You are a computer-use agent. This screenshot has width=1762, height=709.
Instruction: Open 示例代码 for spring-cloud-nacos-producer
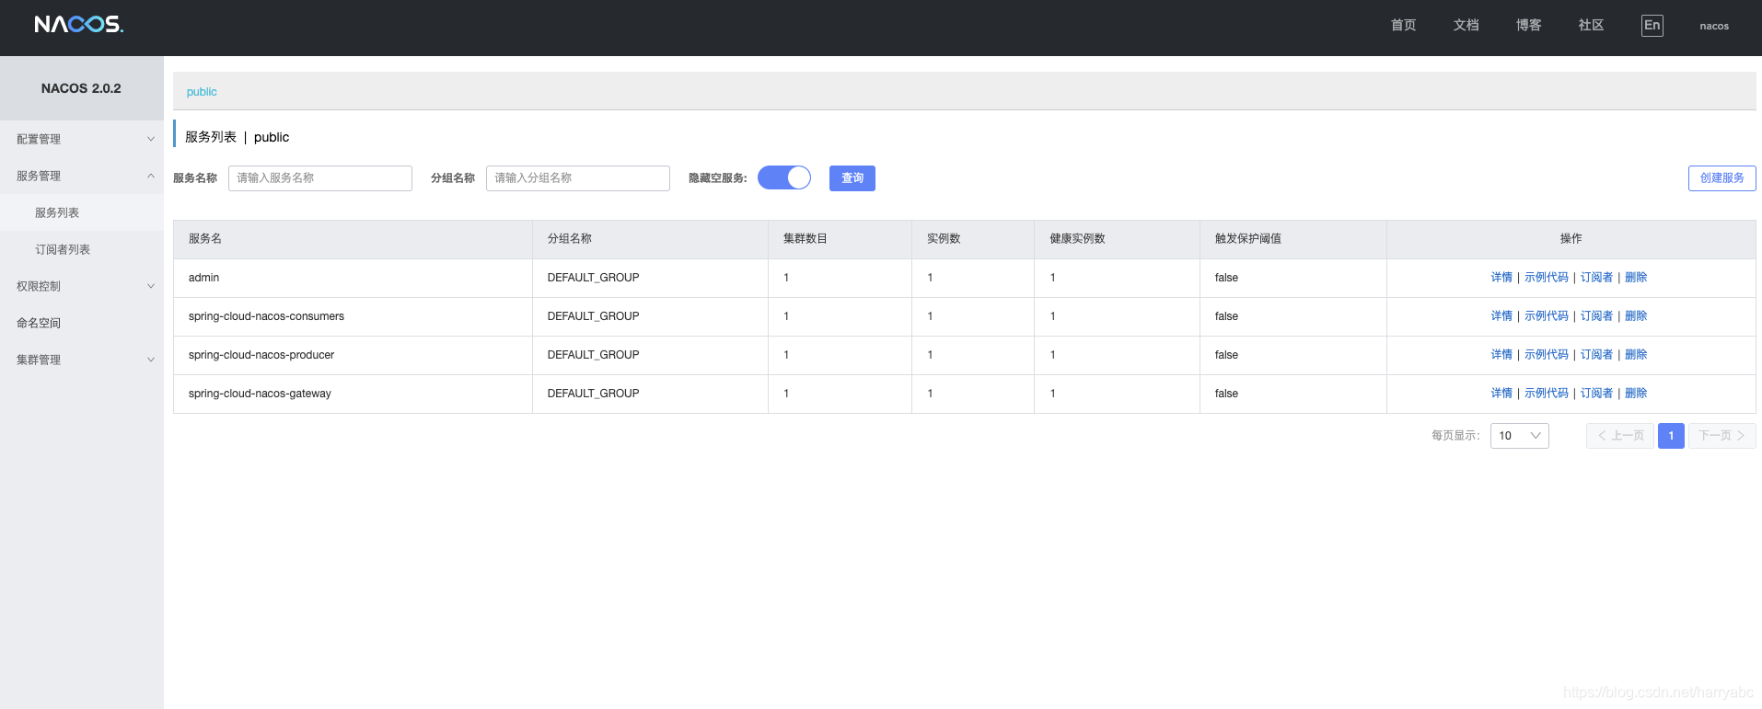tap(1547, 355)
